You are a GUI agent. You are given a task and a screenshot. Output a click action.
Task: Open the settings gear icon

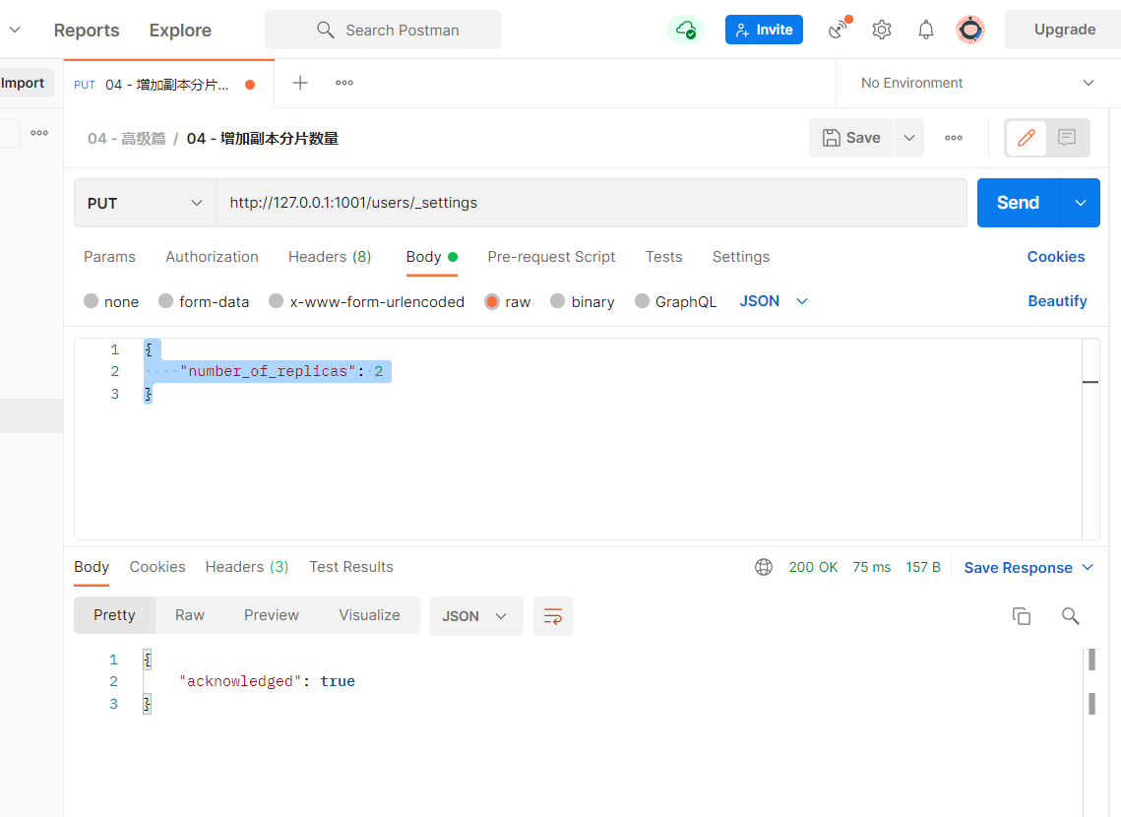coord(882,30)
